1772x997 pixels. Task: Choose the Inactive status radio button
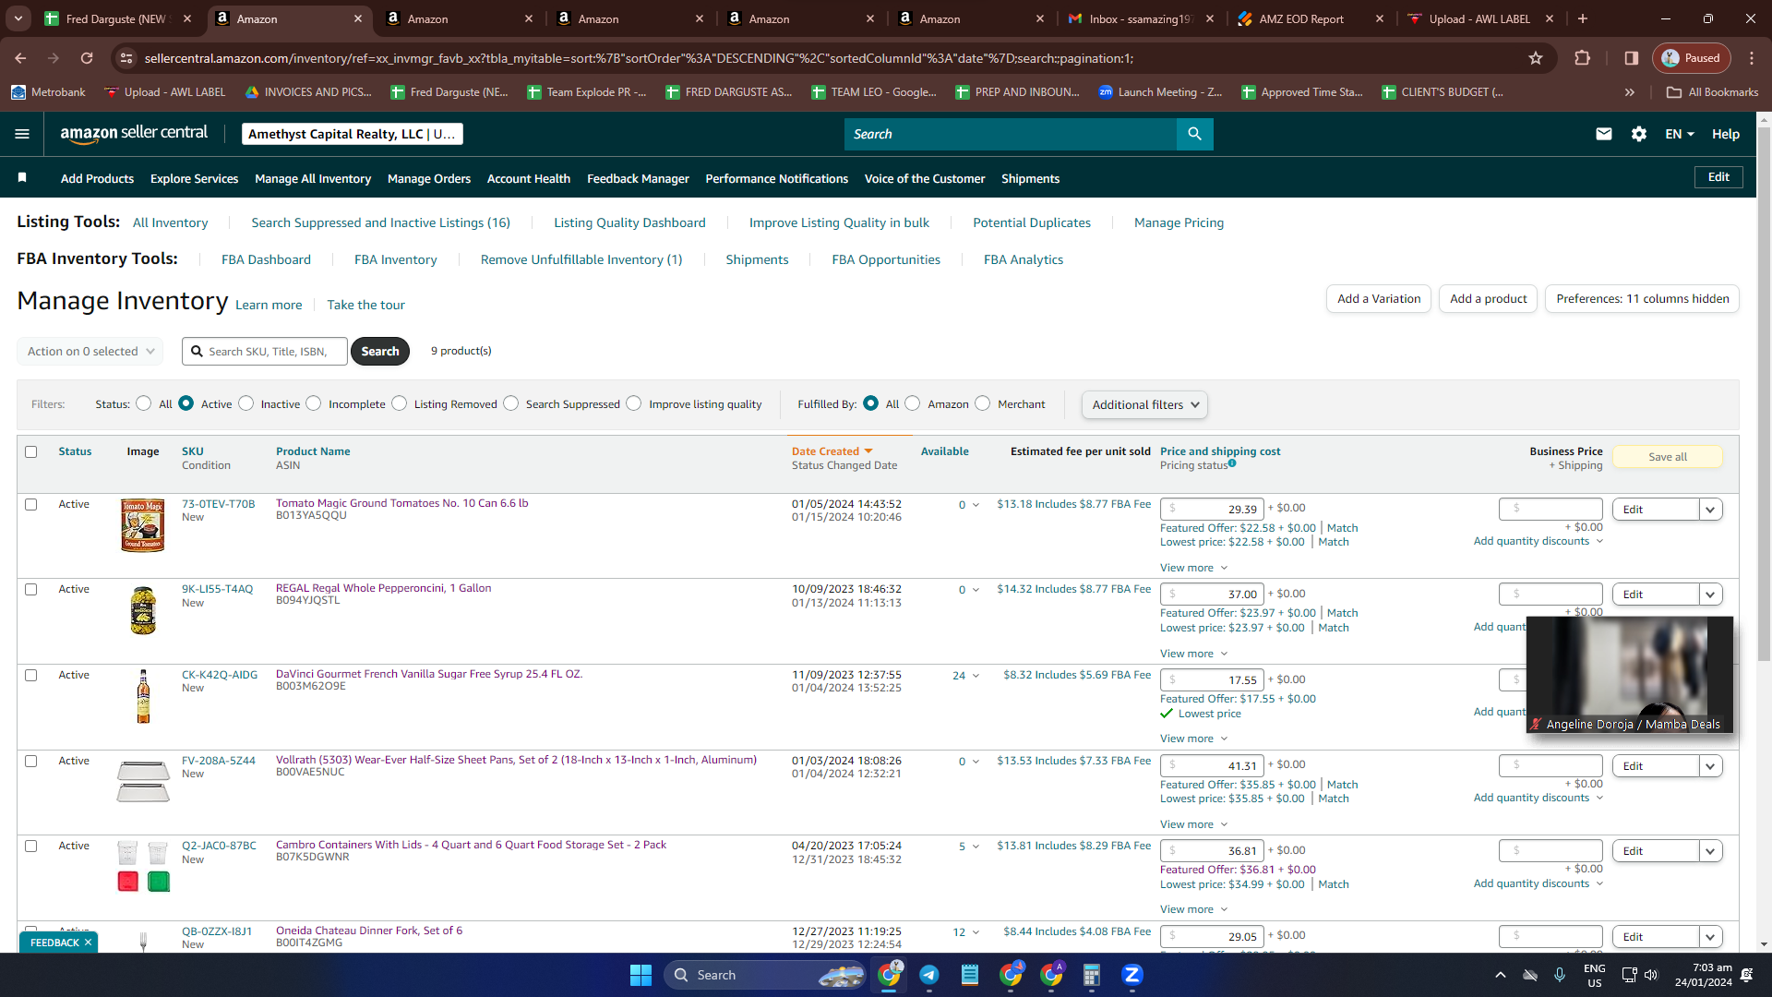(x=246, y=403)
